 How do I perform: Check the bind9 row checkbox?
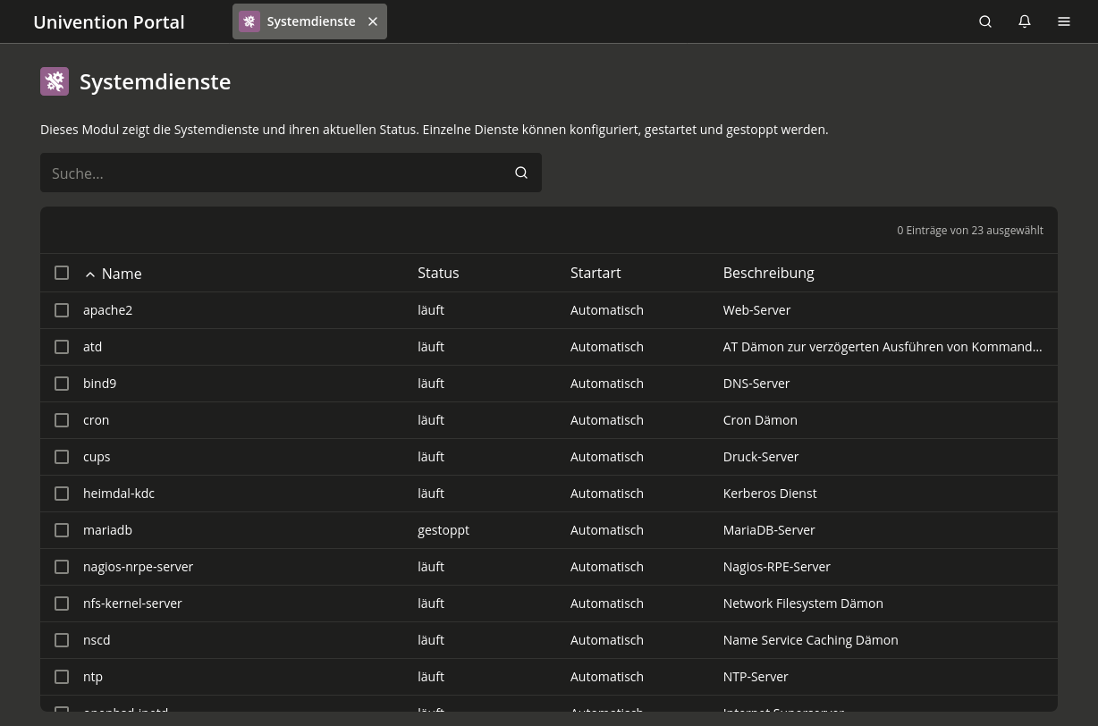coord(62,384)
